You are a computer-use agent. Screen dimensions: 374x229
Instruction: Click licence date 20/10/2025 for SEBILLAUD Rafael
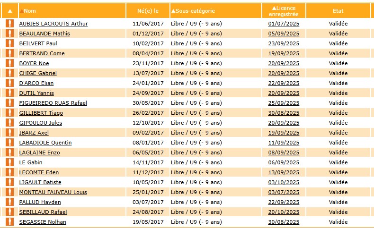click(x=284, y=212)
